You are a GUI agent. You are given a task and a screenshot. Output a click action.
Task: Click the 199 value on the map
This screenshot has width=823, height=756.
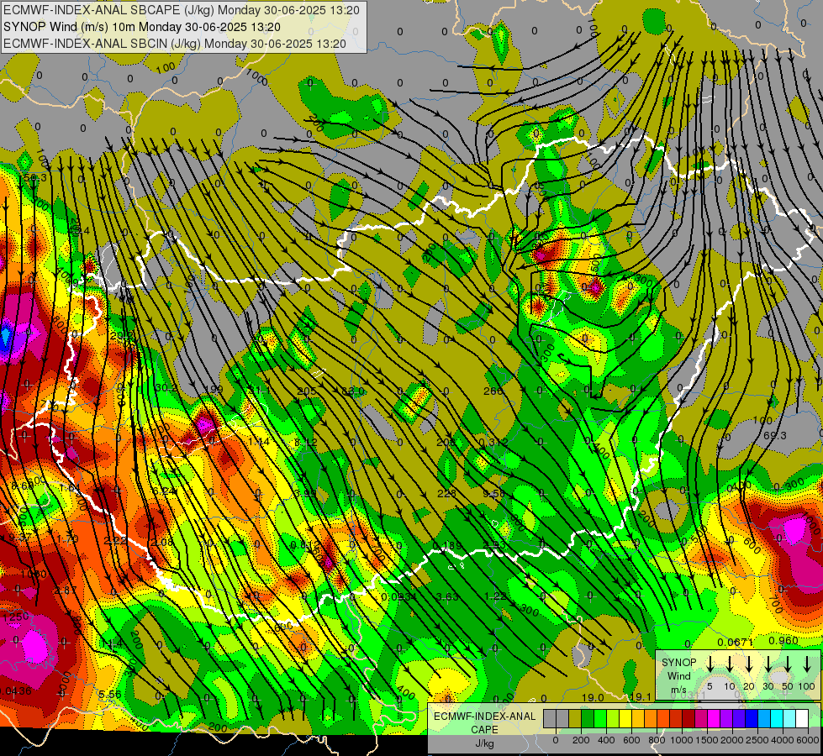[214, 391]
